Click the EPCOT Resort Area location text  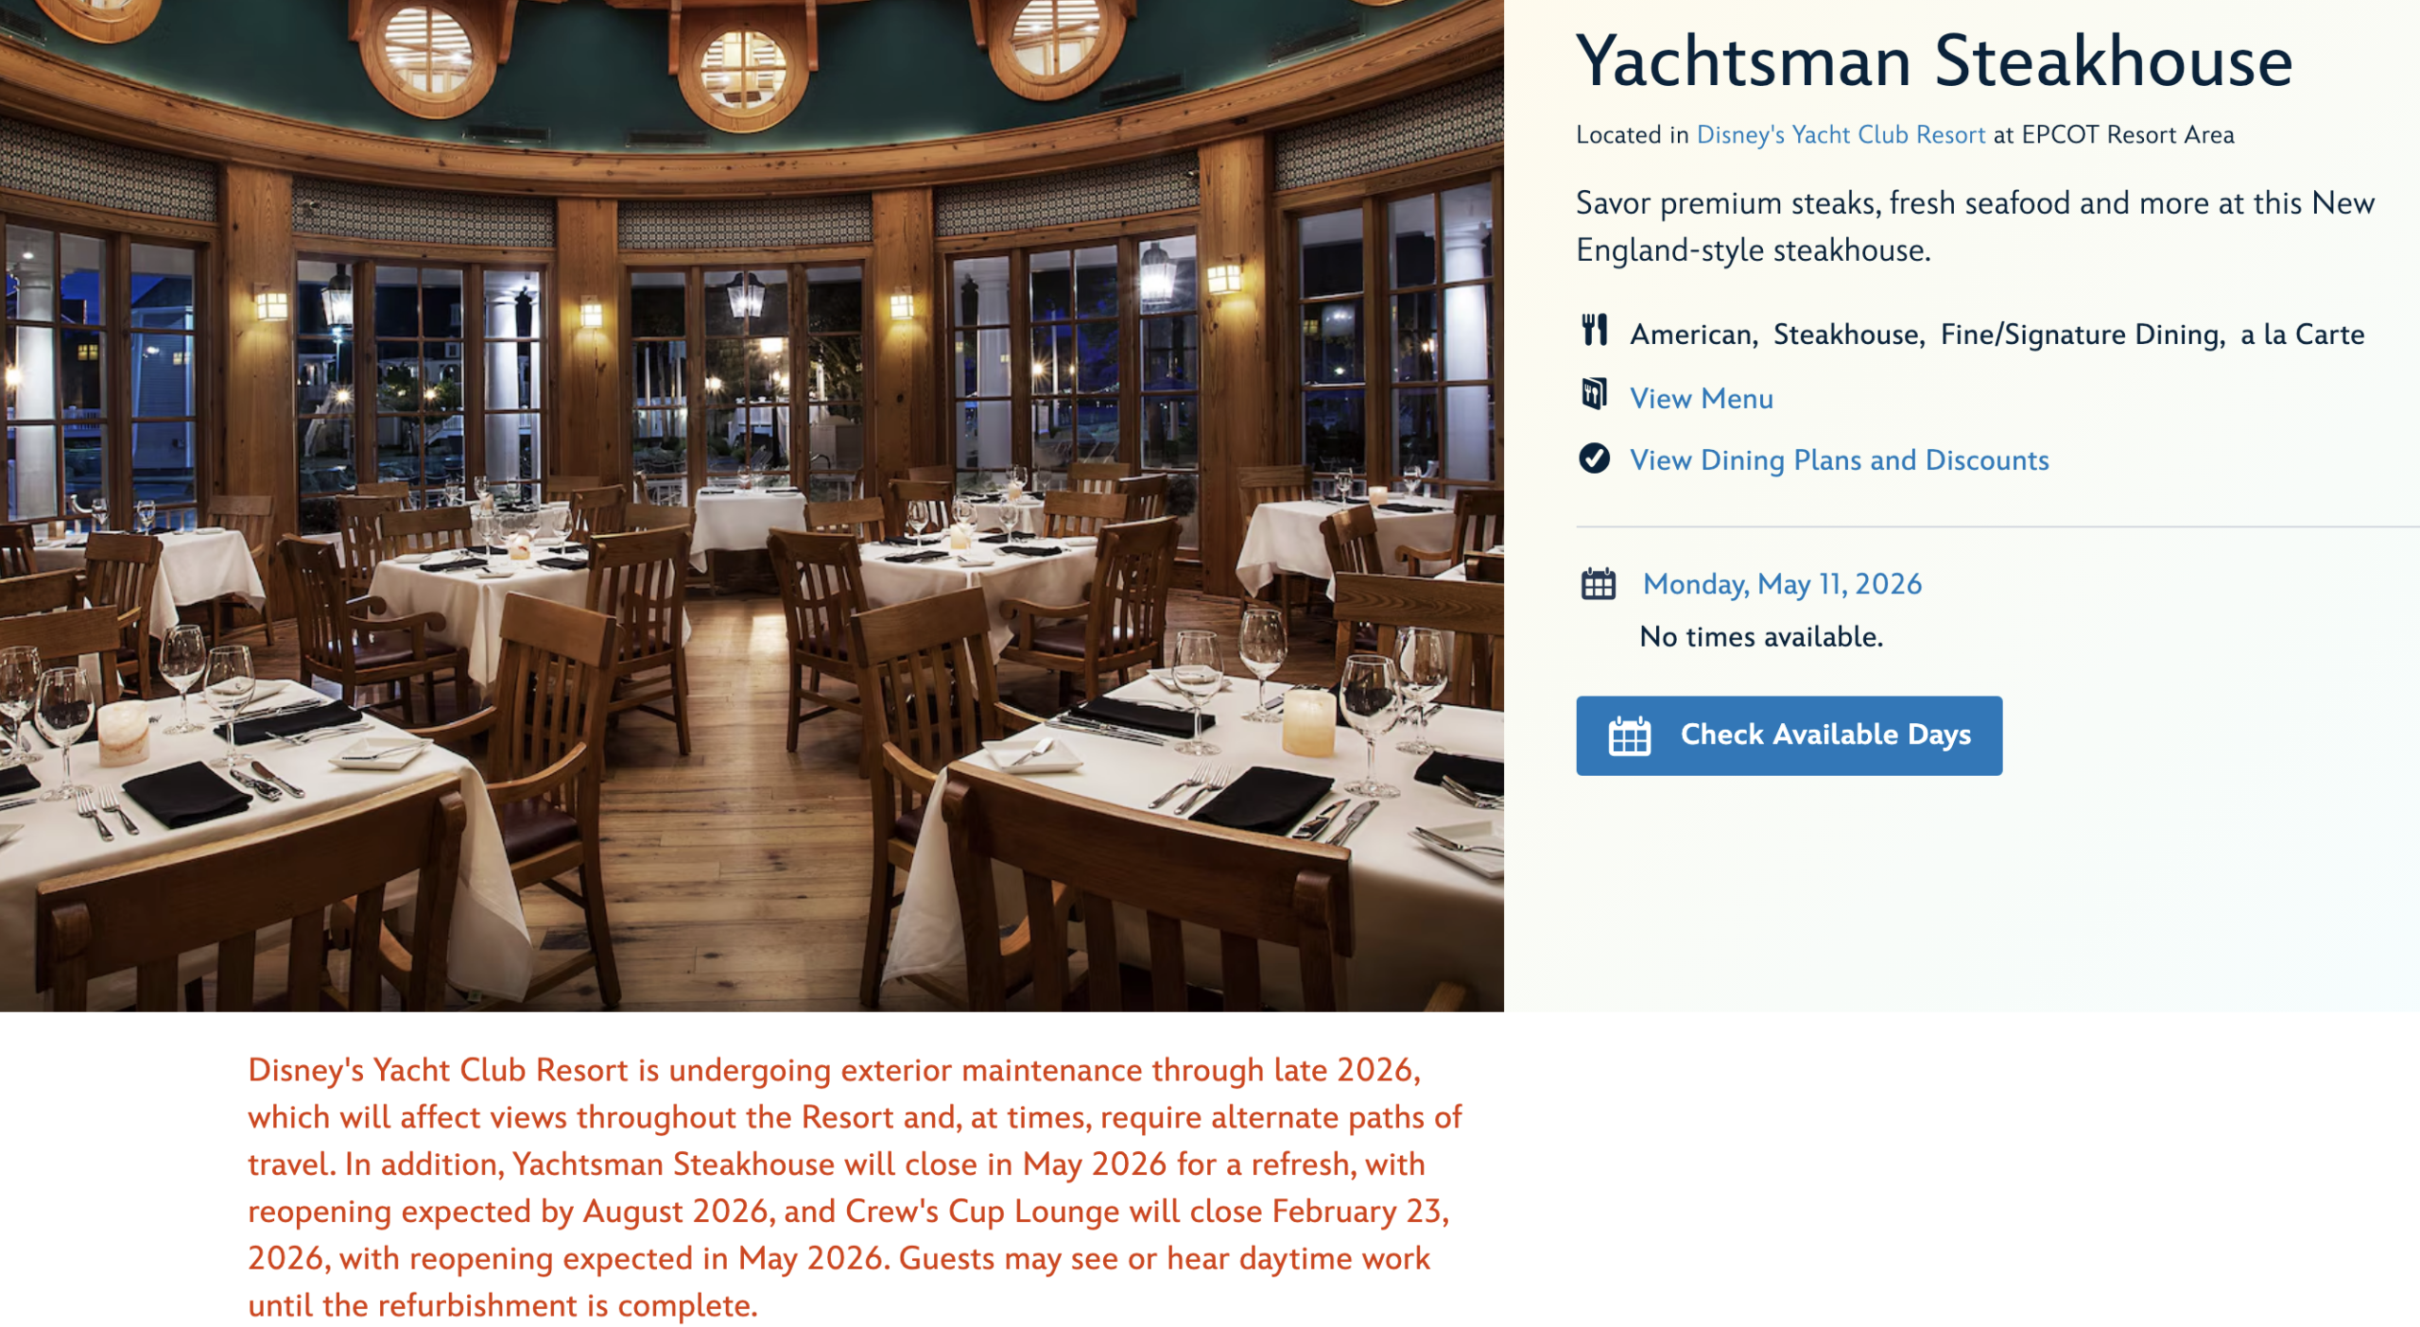pos(2127,135)
